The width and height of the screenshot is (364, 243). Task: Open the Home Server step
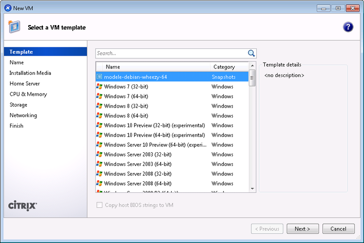25,83
